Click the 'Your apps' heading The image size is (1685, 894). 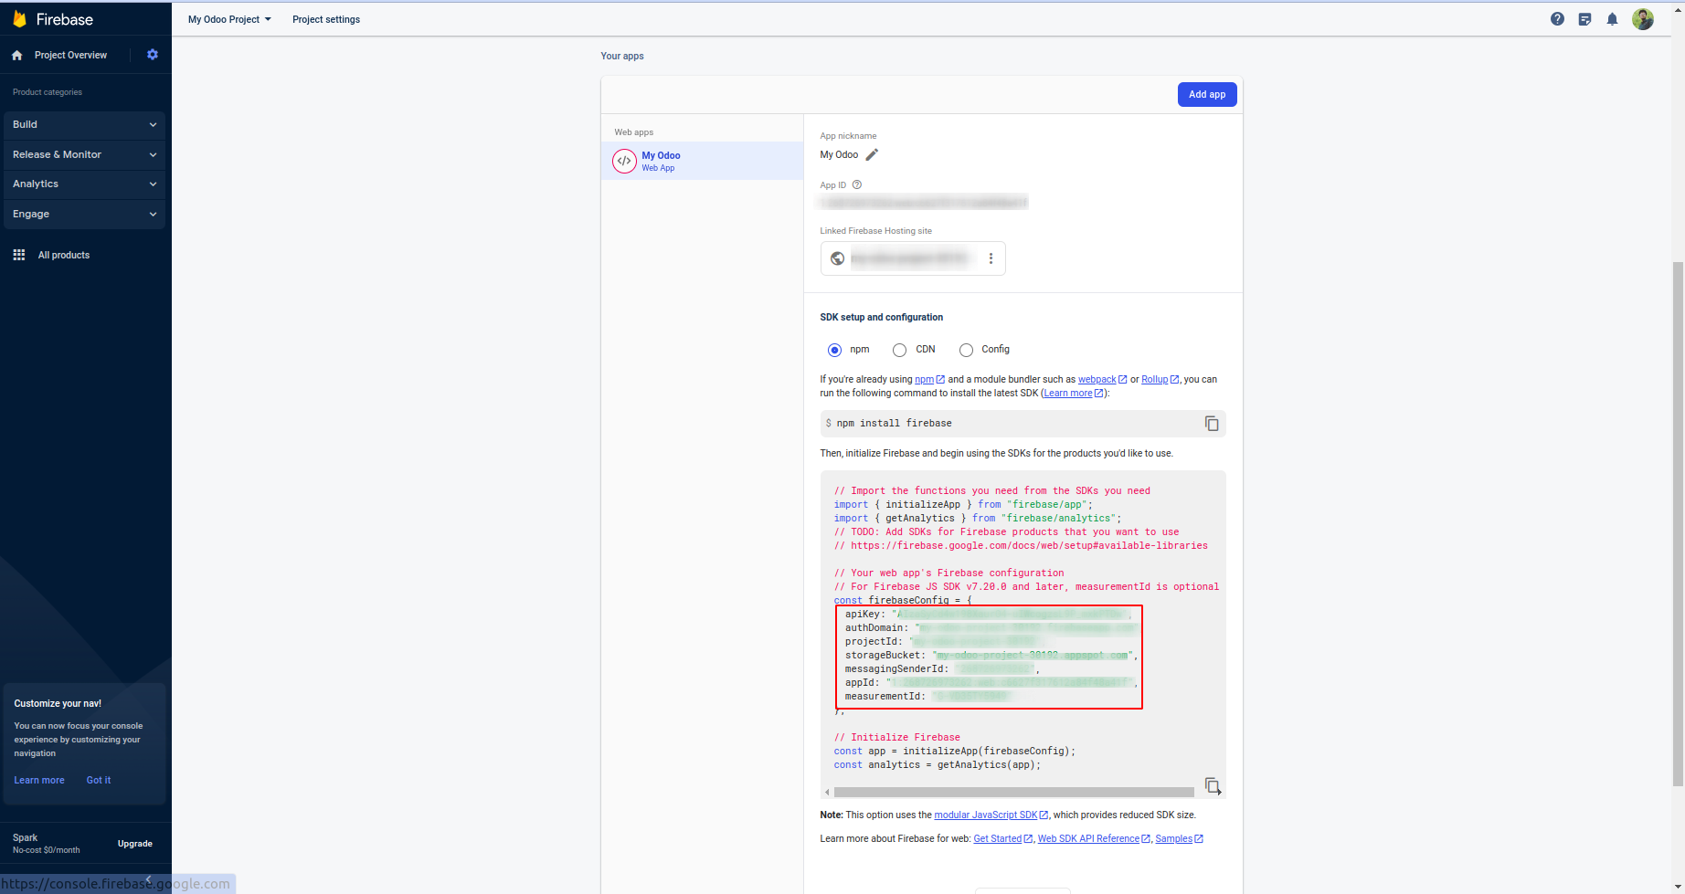click(622, 57)
